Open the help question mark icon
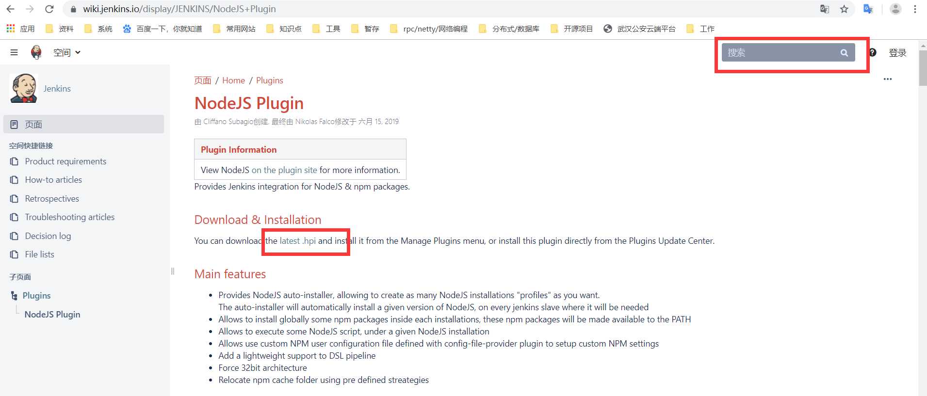Image resolution: width=927 pixels, height=396 pixels. pyautogui.click(x=872, y=52)
